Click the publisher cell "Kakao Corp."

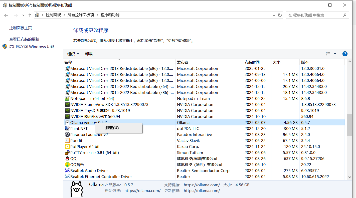[188, 147]
